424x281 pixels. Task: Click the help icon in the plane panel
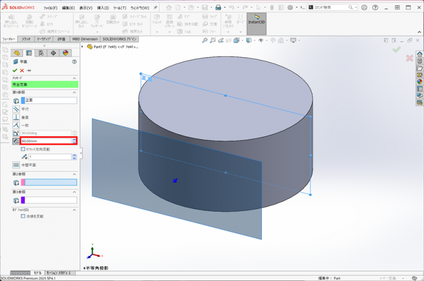74,61
